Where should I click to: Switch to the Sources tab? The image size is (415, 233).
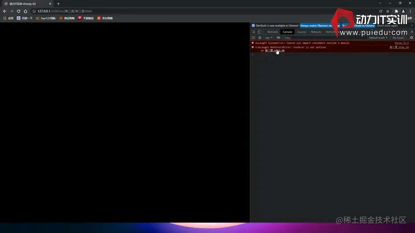301,32
